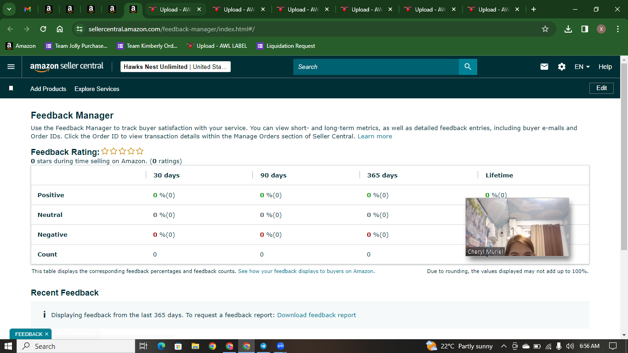This screenshot has height=353, width=628.
Task: Open Zoom from the taskbar
Action: pyautogui.click(x=280, y=346)
